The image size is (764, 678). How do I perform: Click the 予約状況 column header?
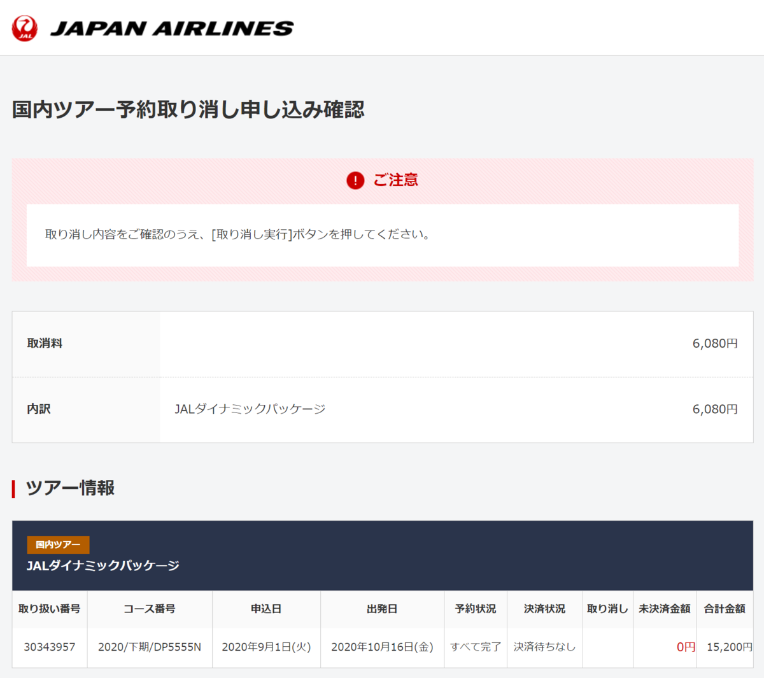click(x=476, y=609)
